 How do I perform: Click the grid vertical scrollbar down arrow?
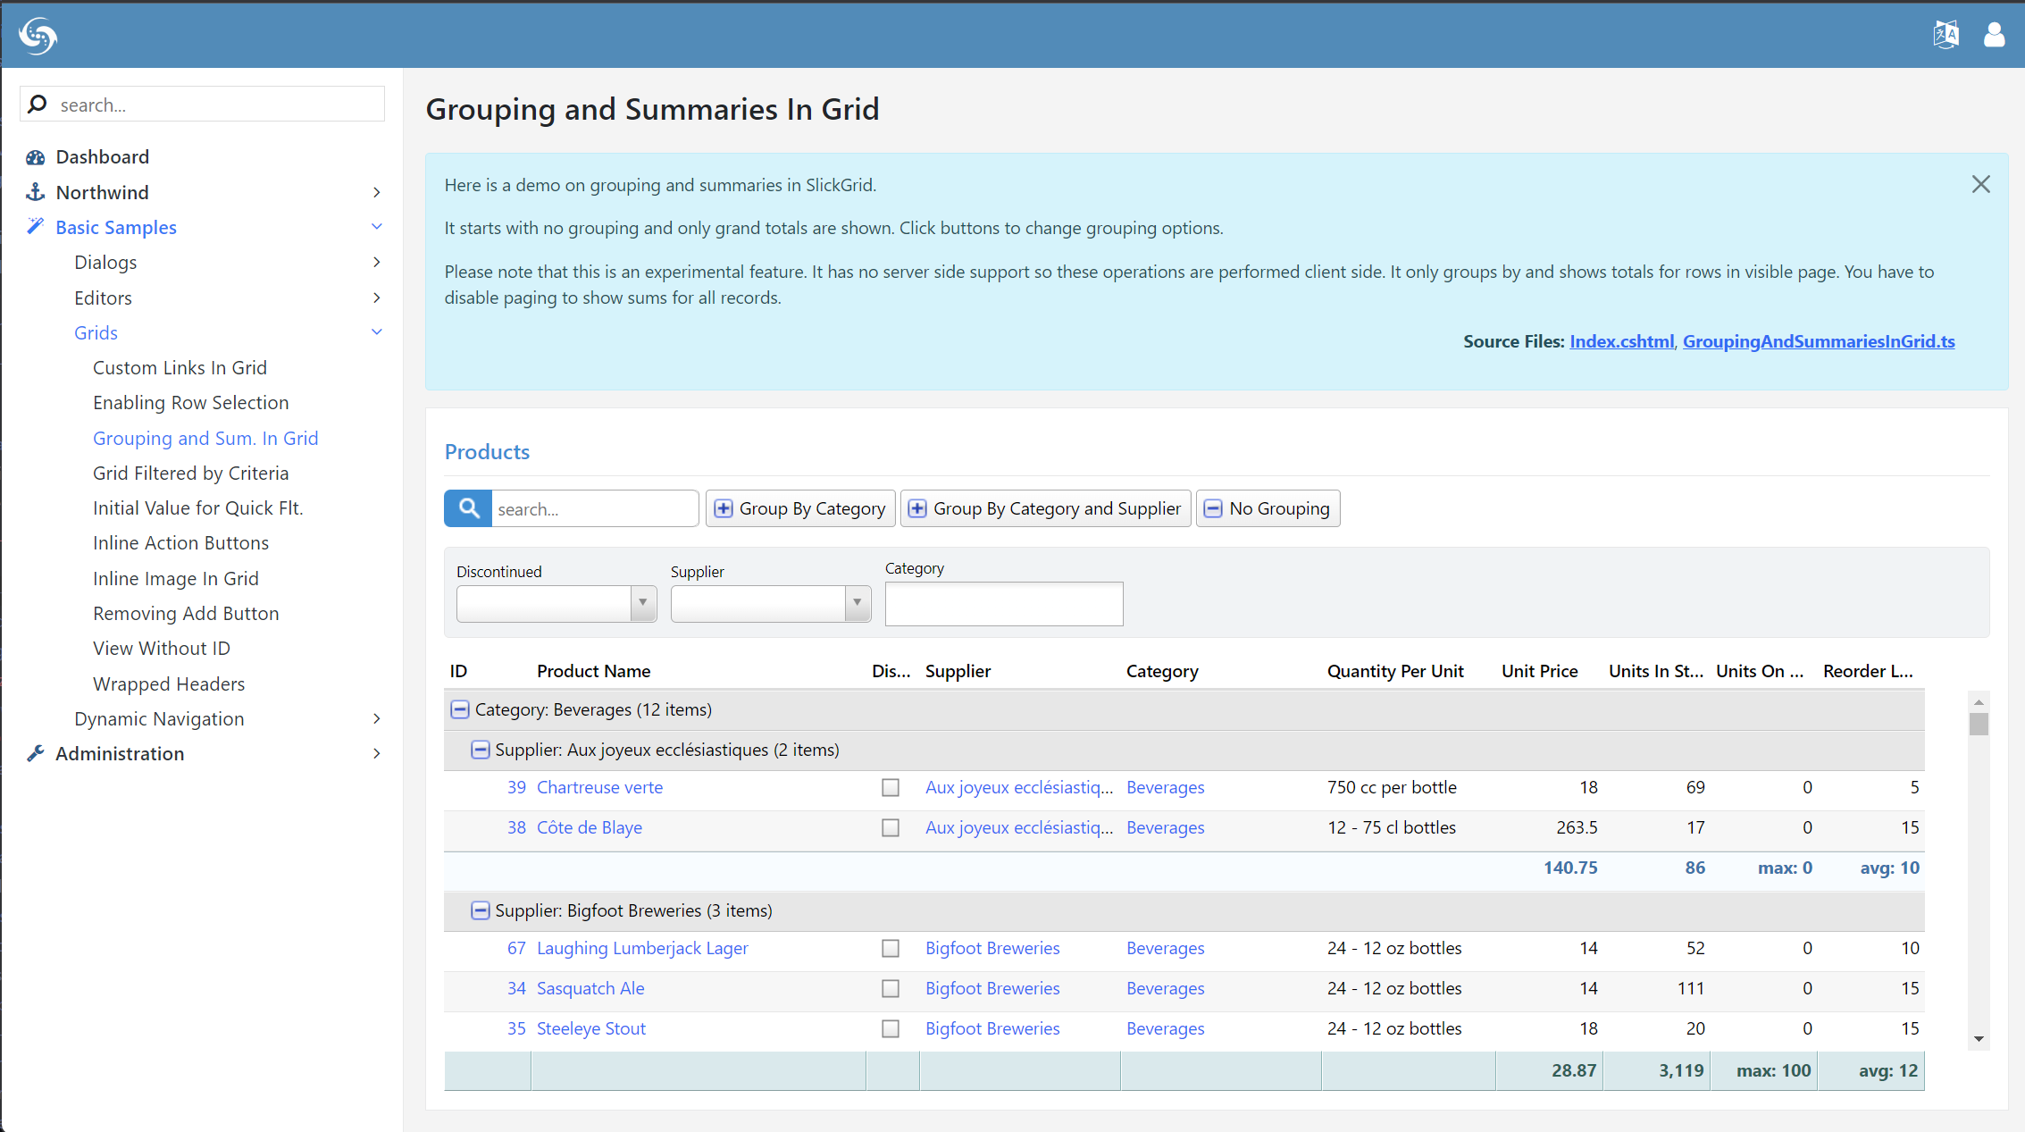coord(1979,1038)
